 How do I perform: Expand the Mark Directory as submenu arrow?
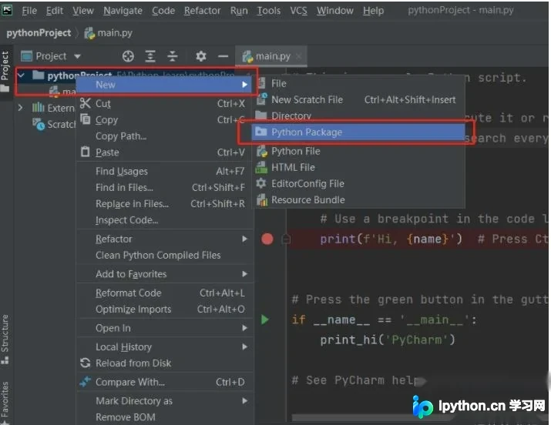tap(244, 401)
